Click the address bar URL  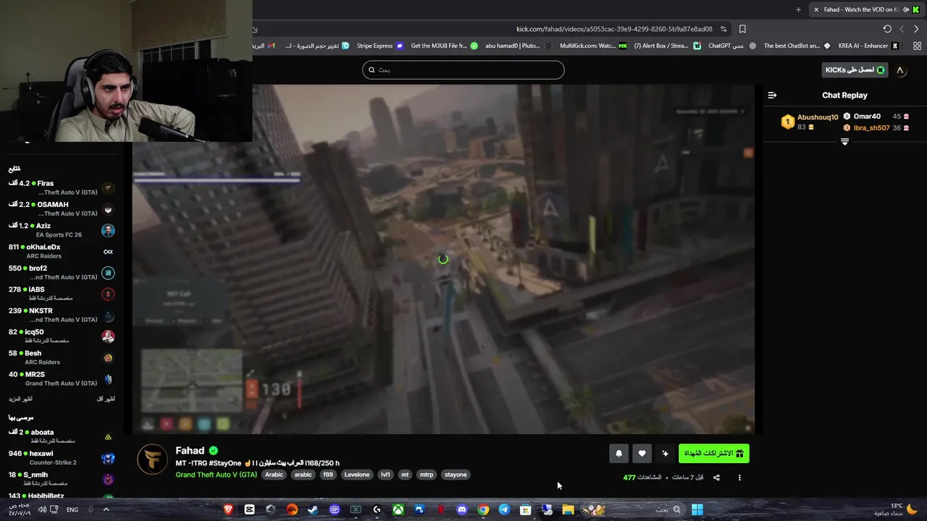tap(614, 29)
